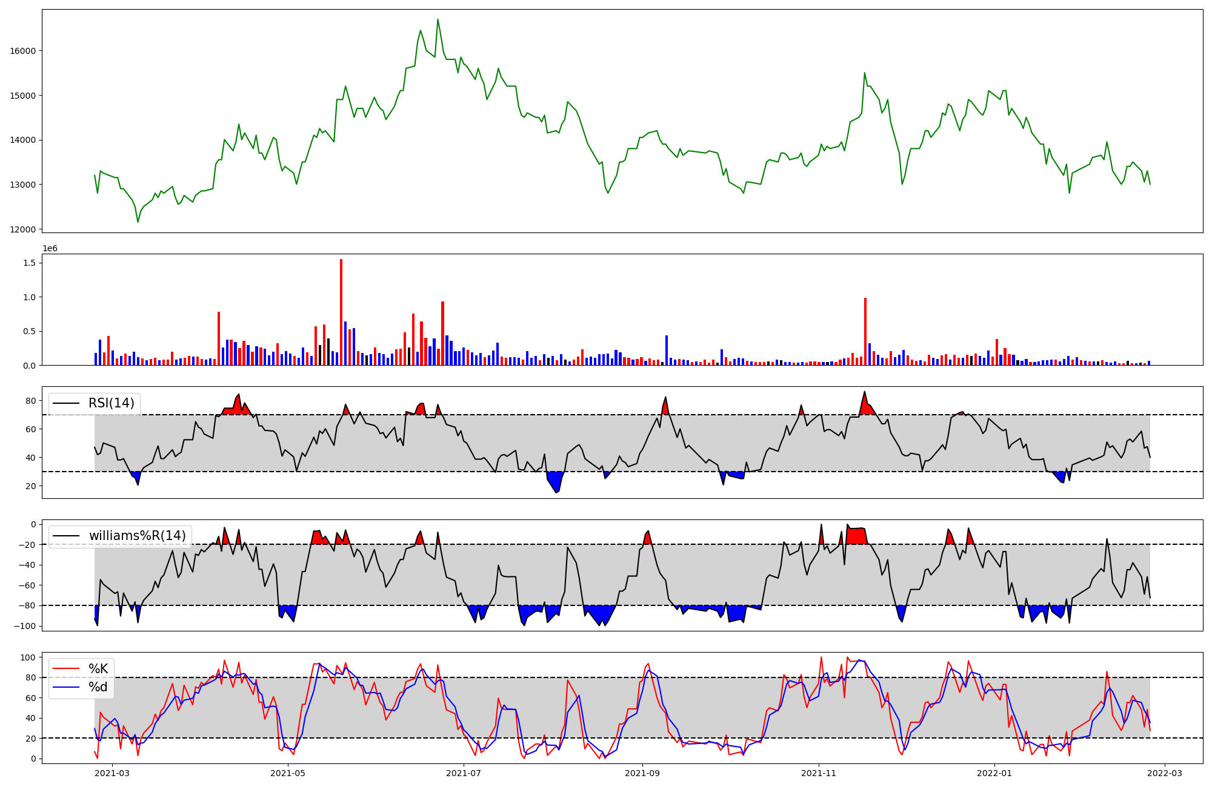Select the %d legend text
This screenshot has width=1212, height=787.
(x=98, y=687)
